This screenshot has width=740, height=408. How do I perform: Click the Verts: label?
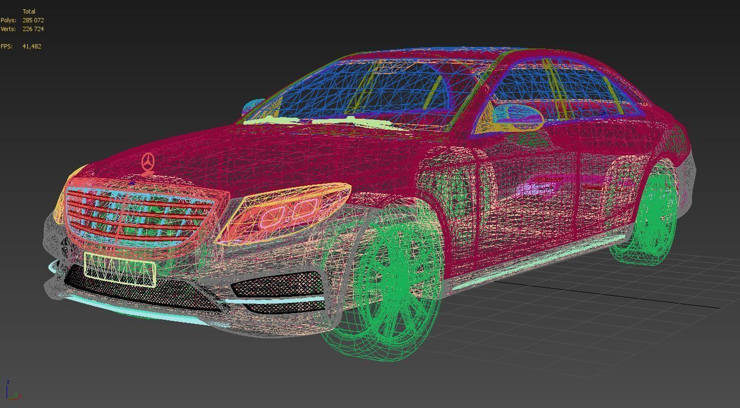(x=8, y=29)
